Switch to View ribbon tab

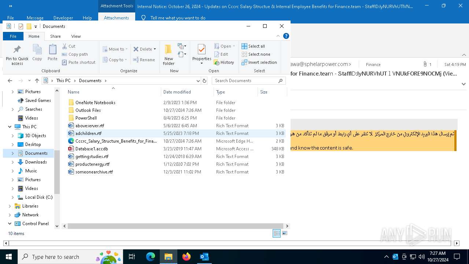click(76, 36)
